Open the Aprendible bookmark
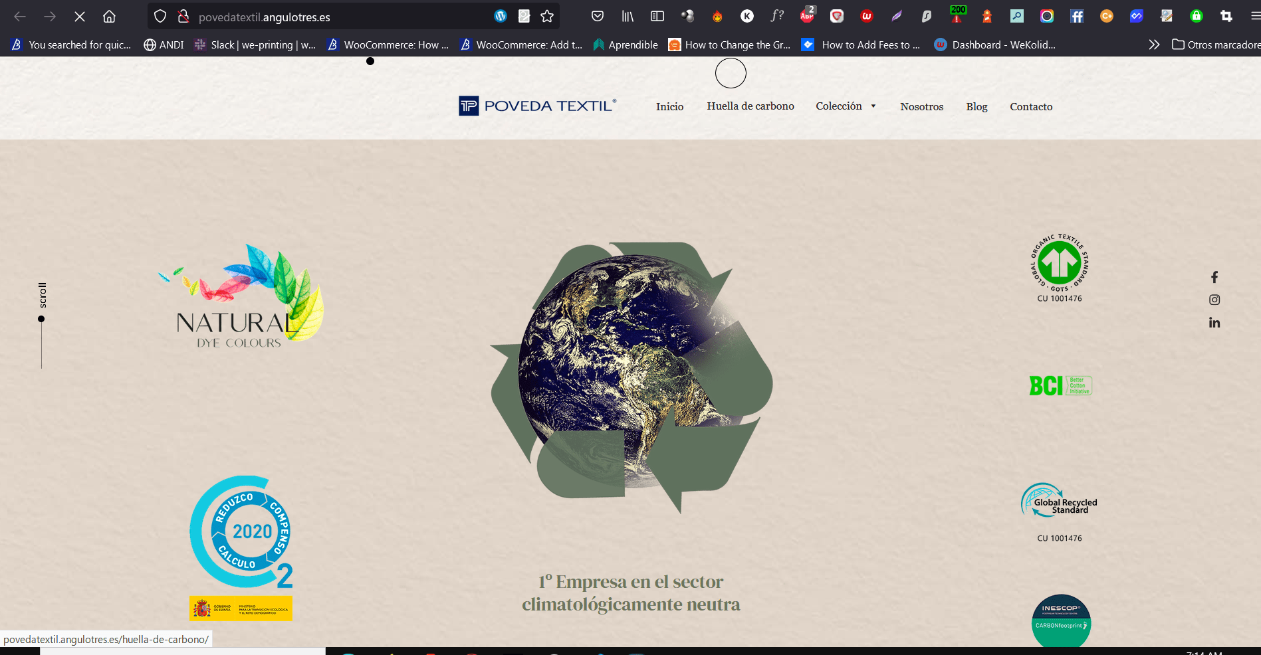 pos(626,45)
